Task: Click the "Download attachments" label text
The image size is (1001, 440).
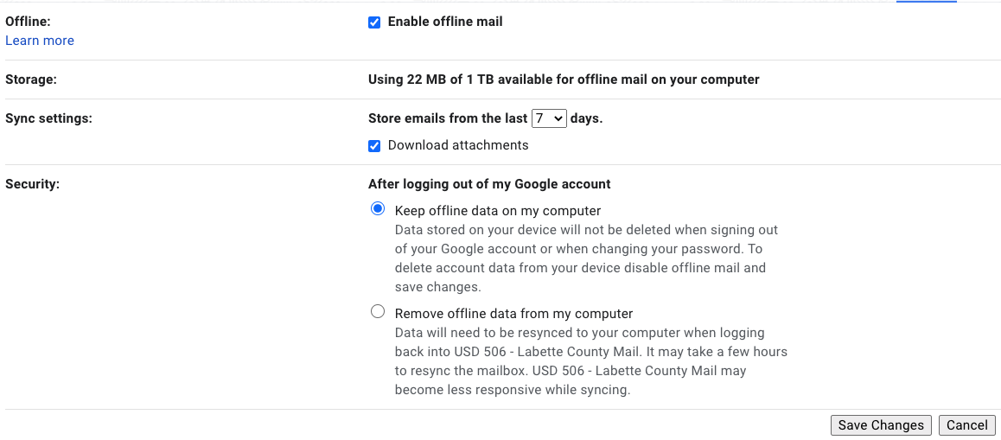Action: pyautogui.click(x=457, y=145)
